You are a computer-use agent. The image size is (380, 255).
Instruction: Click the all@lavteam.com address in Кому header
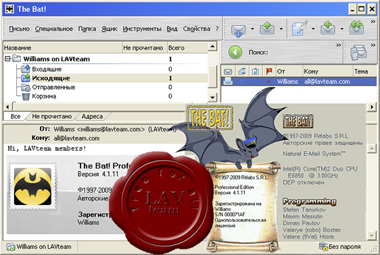pyautogui.click(x=76, y=138)
